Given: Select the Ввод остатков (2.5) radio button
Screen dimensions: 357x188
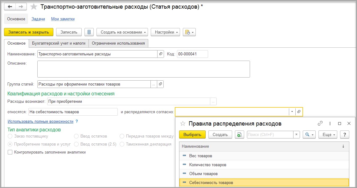Looking at the screenshot, I should click(x=76, y=144).
